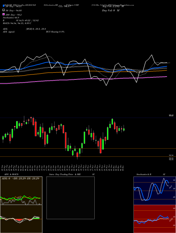Open the MACD histogram mini chart
Viewport: 176px width, 233px height.
coord(21,219)
